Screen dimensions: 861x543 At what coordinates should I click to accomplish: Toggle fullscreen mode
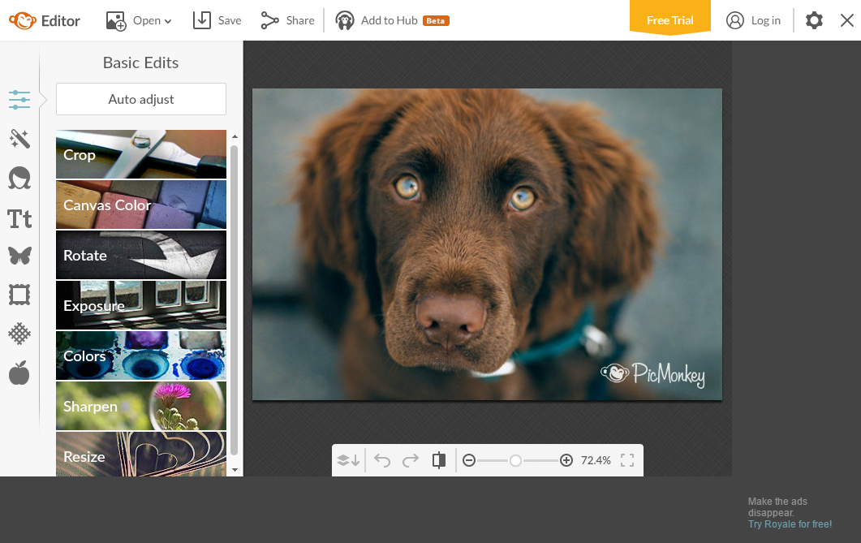(626, 460)
